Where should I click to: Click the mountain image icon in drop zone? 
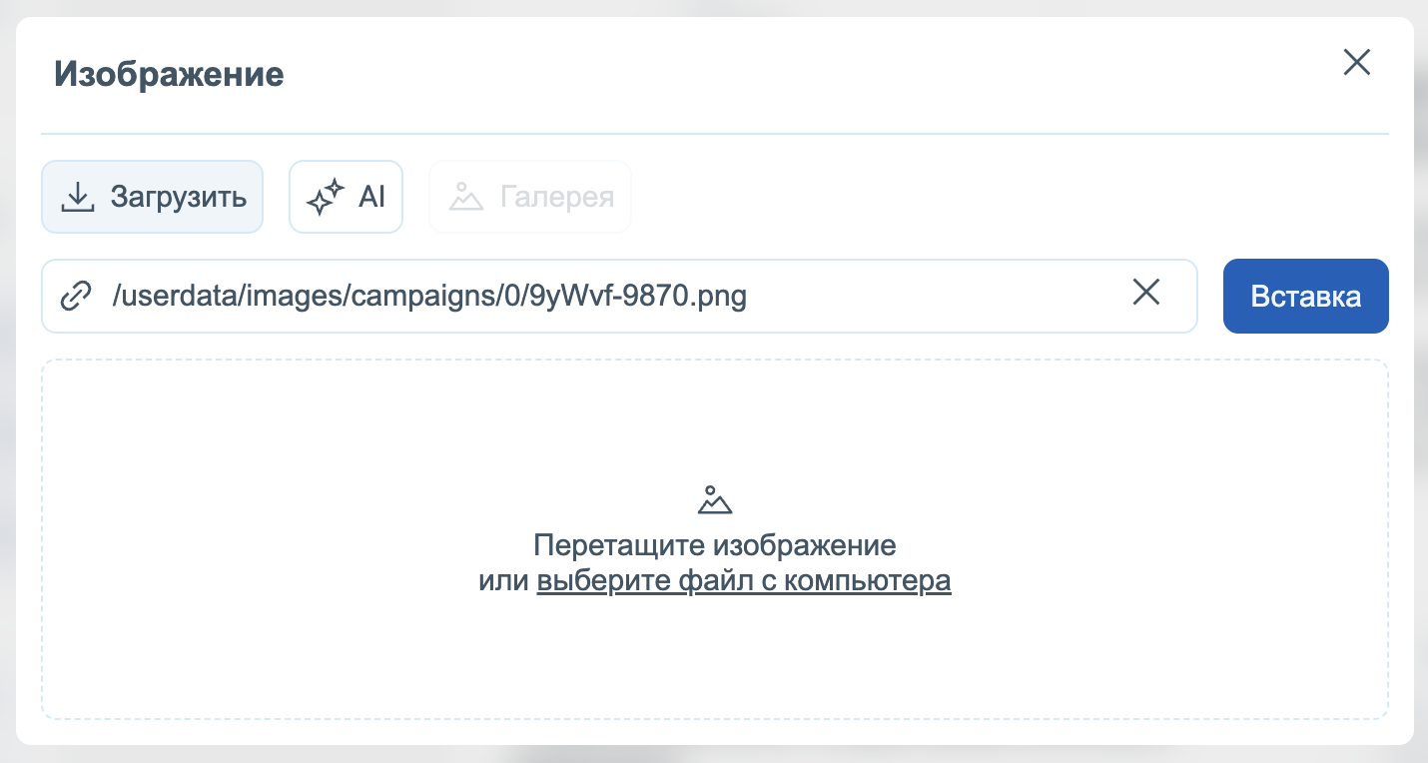[x=715, y=500]
